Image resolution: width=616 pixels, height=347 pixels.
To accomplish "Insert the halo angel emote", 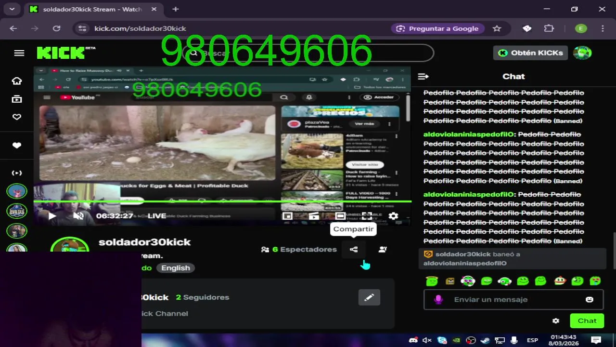I will click(432, 280).
